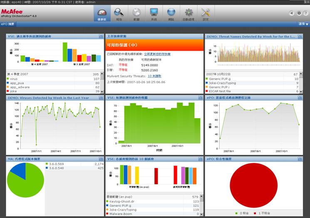Maximize the ePO 符合性摘要 panel
310x218 pixels.
click(300, 159)
